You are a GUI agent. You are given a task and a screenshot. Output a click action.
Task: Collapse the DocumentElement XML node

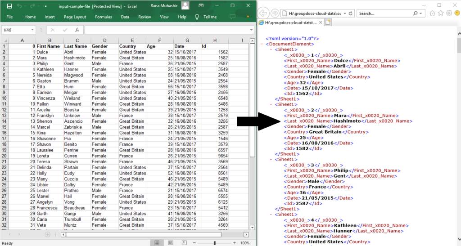click(x=262, y=44)
